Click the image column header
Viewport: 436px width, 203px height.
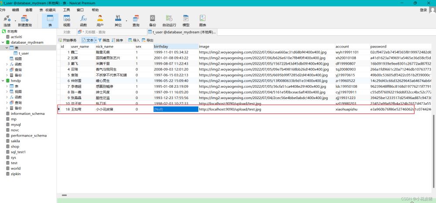tap(266, 47)
